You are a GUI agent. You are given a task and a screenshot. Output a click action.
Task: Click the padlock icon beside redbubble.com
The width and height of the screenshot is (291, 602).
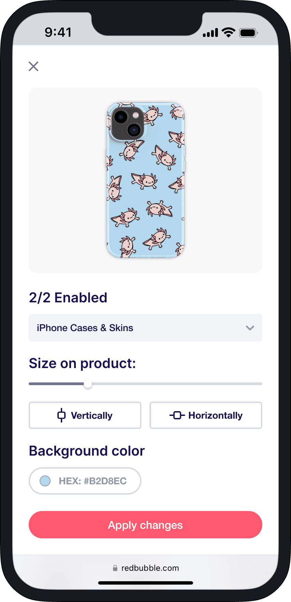(115, 568)
